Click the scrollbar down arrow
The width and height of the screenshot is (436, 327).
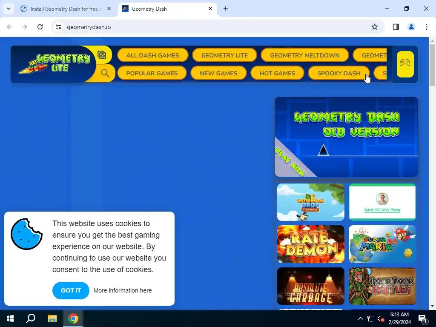pos(432,306)
